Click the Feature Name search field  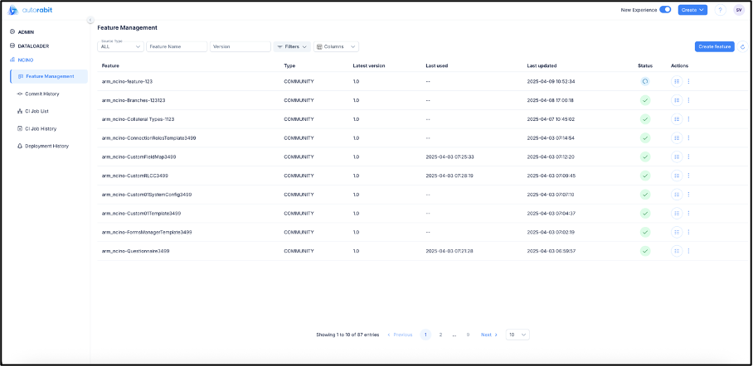click(x=177, y=46)
